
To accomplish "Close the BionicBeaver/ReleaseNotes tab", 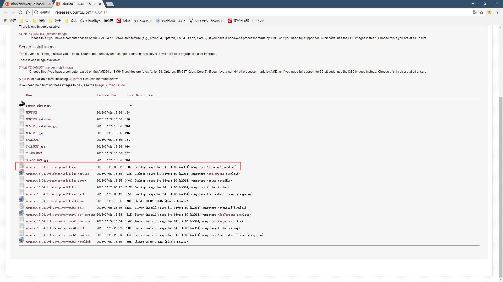I will click(50, 4).
